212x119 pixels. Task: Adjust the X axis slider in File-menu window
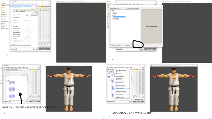39,24
